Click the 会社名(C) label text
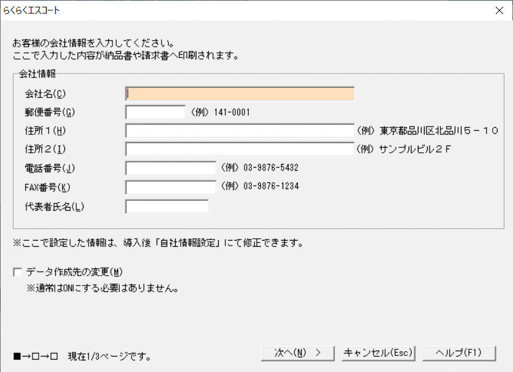 (44, 94)
